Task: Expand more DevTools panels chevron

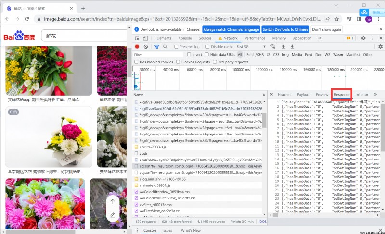Action: coord(319,38)
